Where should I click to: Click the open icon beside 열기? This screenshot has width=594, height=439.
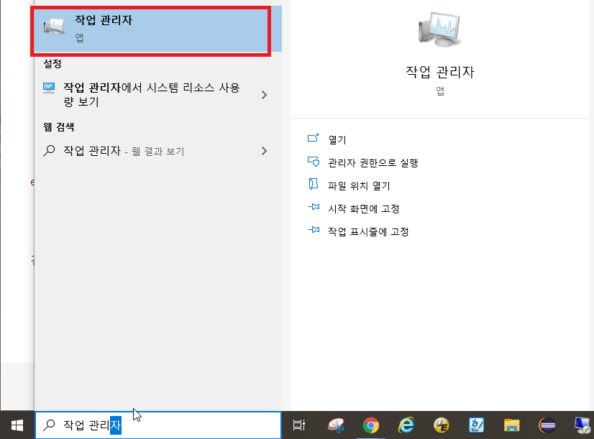pos(314,138)
